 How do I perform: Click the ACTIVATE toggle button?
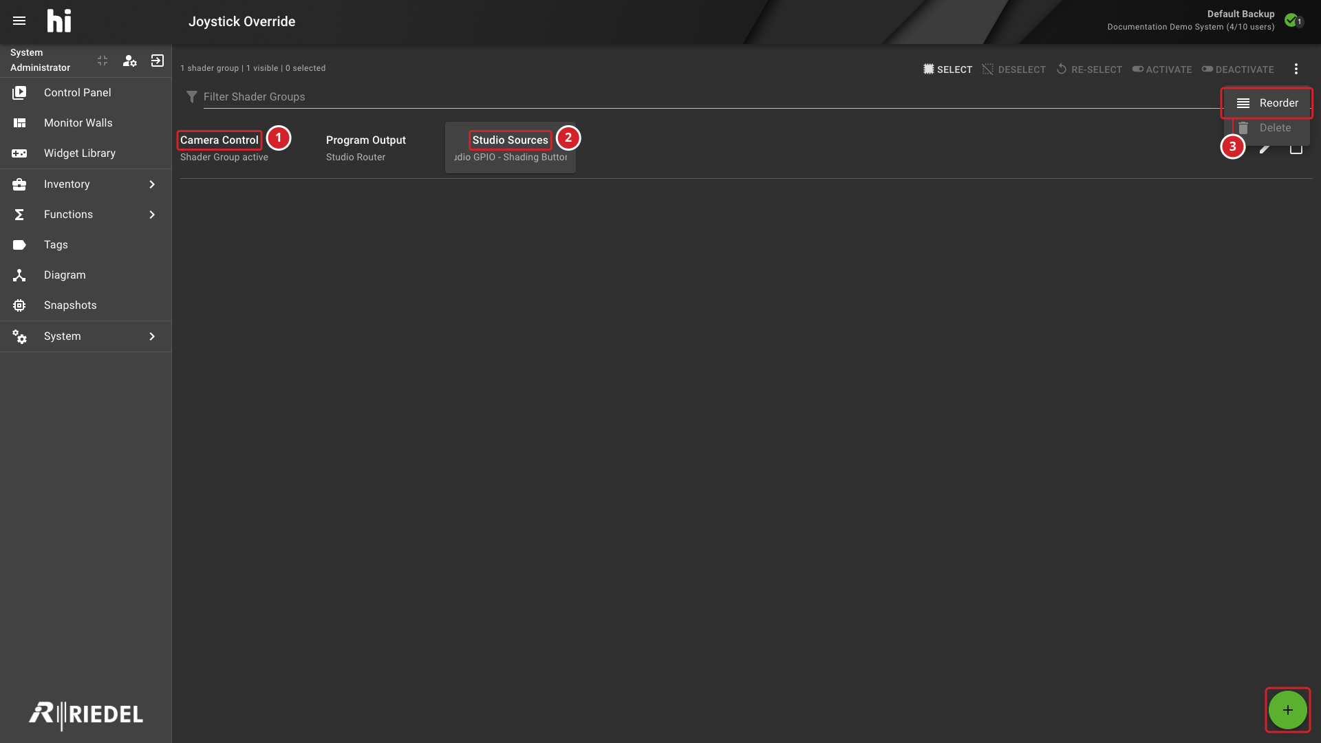pyautogui.click(x=1162, y=69)
